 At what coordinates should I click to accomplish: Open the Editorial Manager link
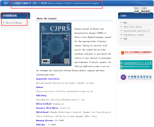(14, 23)
